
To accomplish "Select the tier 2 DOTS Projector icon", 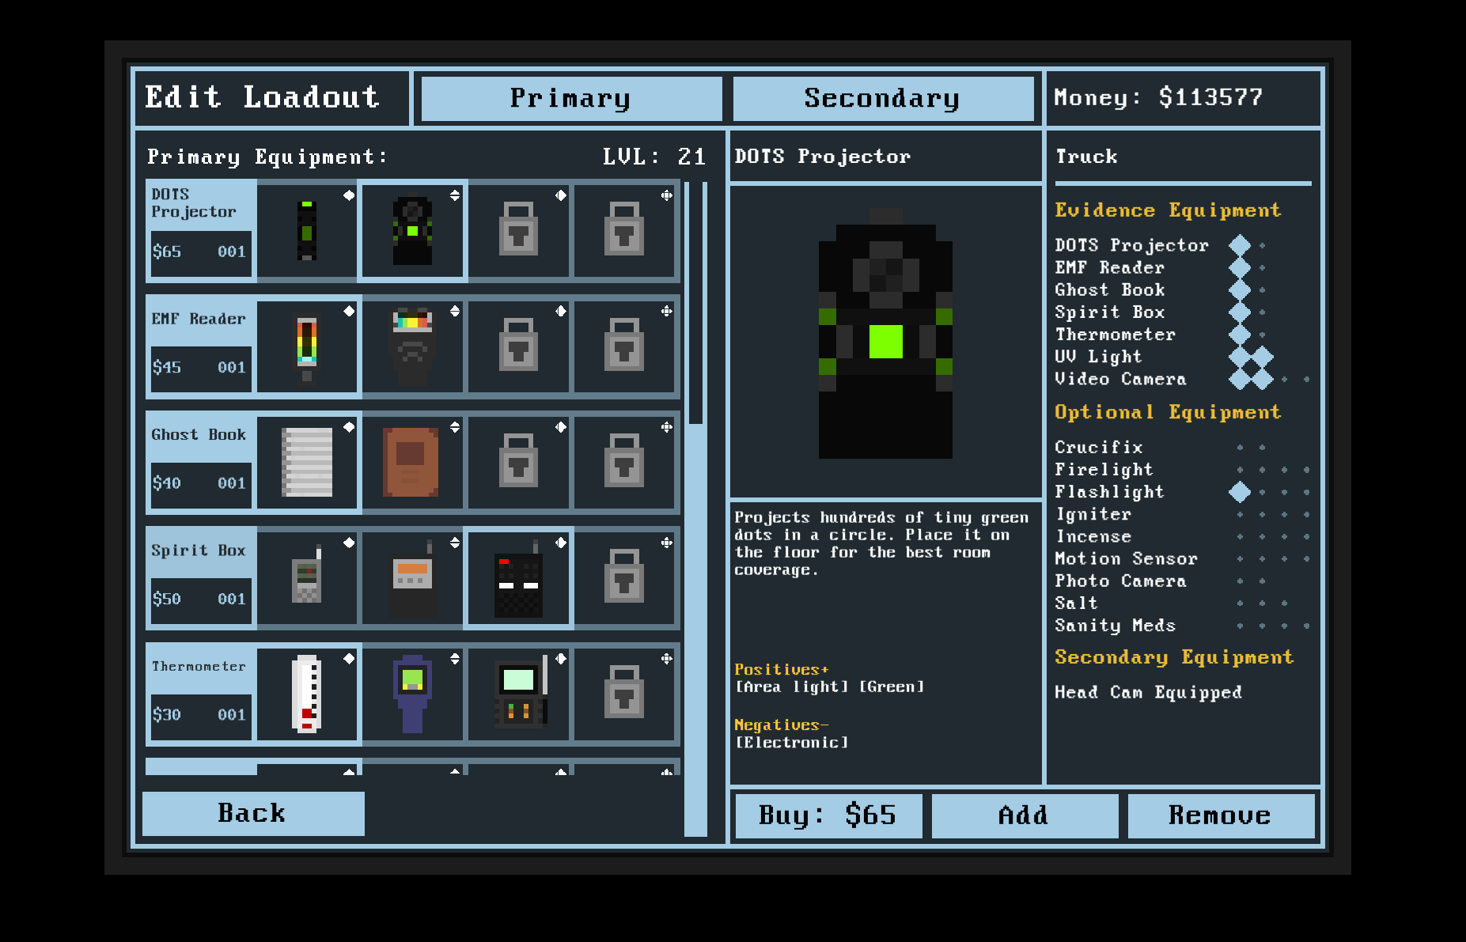I will pos(412,230).
